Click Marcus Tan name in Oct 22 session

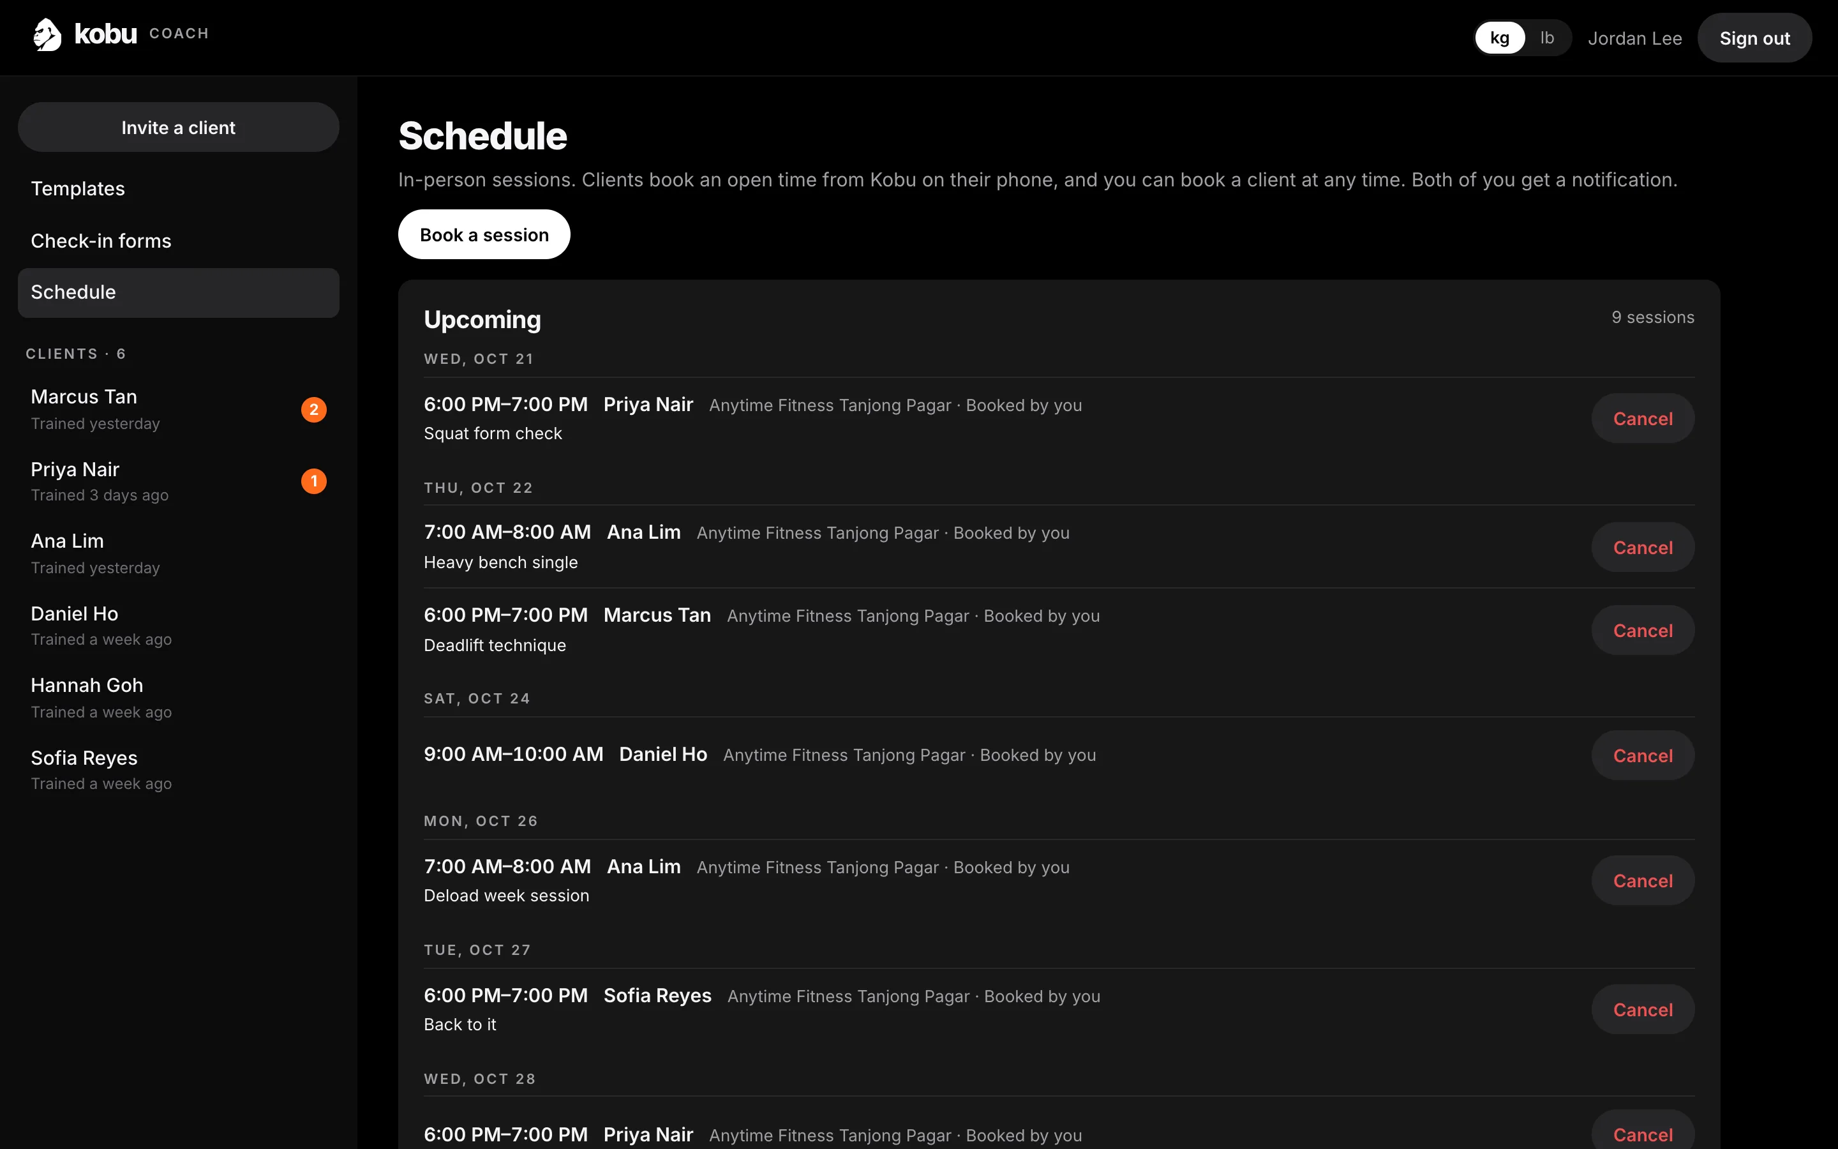click(657, 615)
